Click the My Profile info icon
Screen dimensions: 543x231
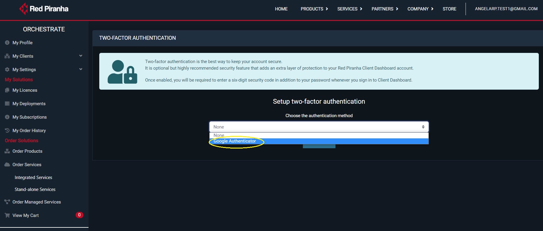(7, 43)
